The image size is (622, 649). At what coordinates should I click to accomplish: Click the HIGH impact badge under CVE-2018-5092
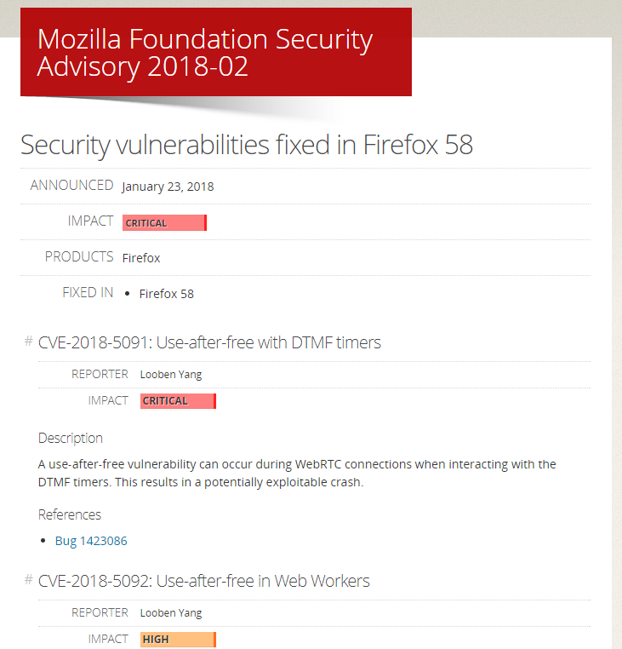pos(178,640)
